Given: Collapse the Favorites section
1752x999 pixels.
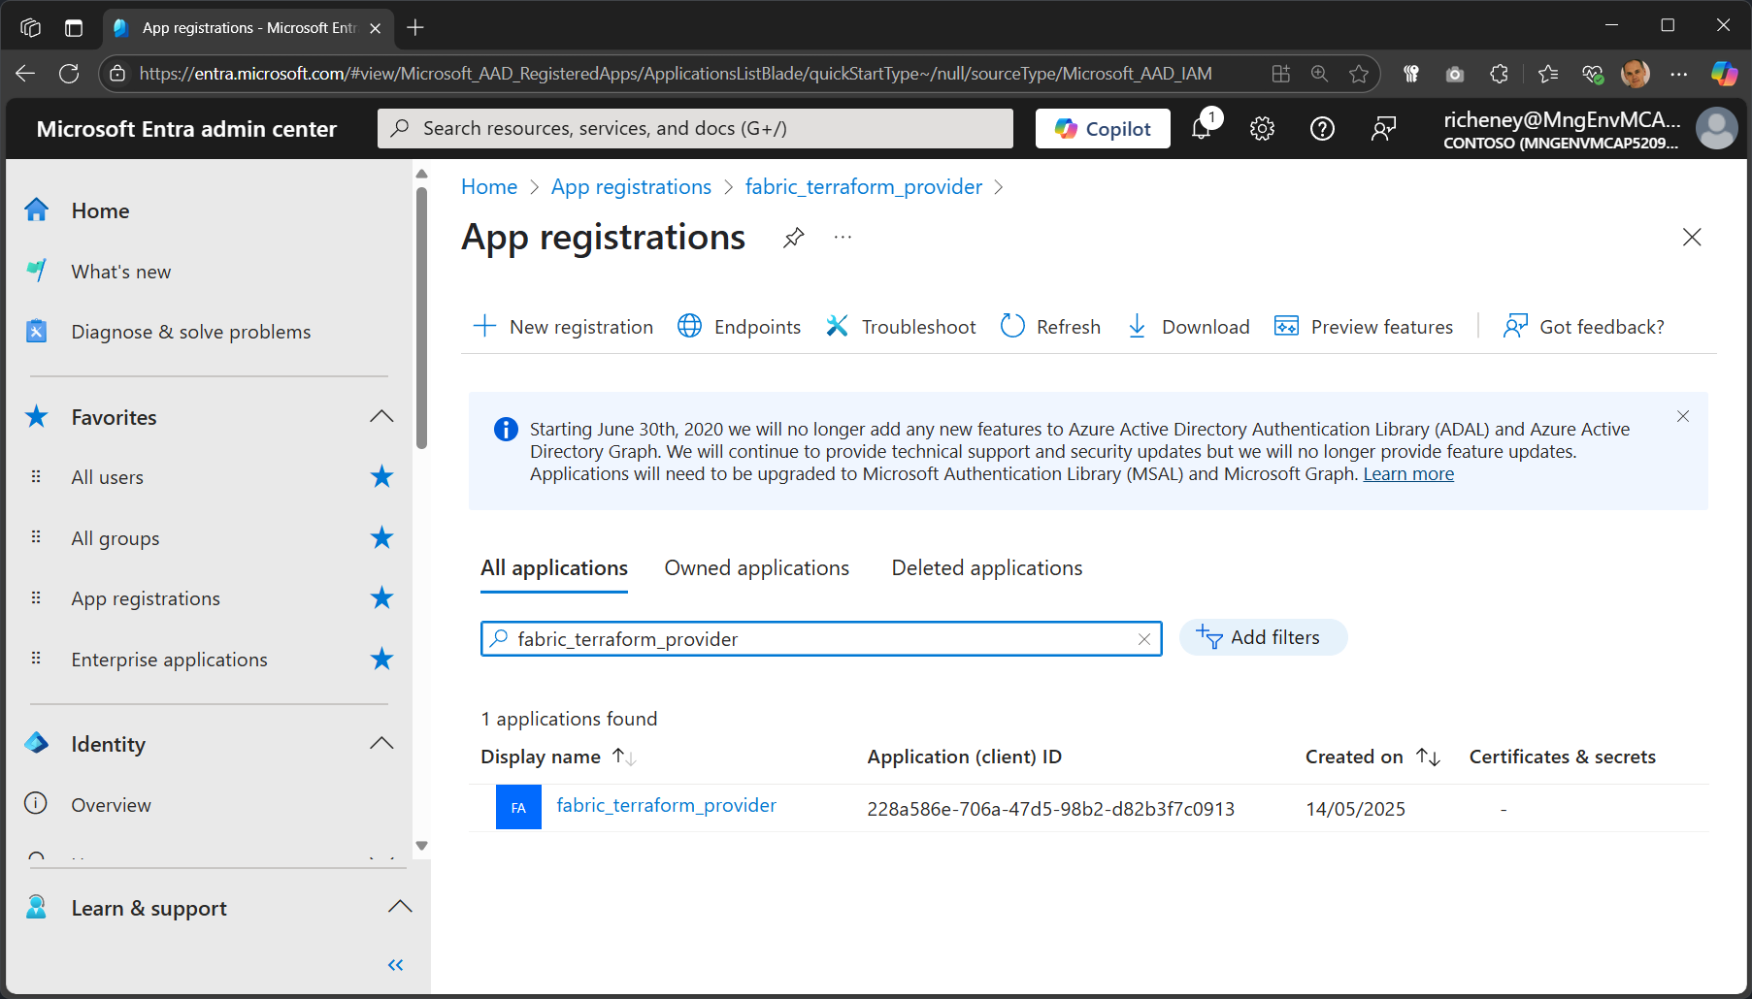Looking at the screenshot, I should click(381, 416).
